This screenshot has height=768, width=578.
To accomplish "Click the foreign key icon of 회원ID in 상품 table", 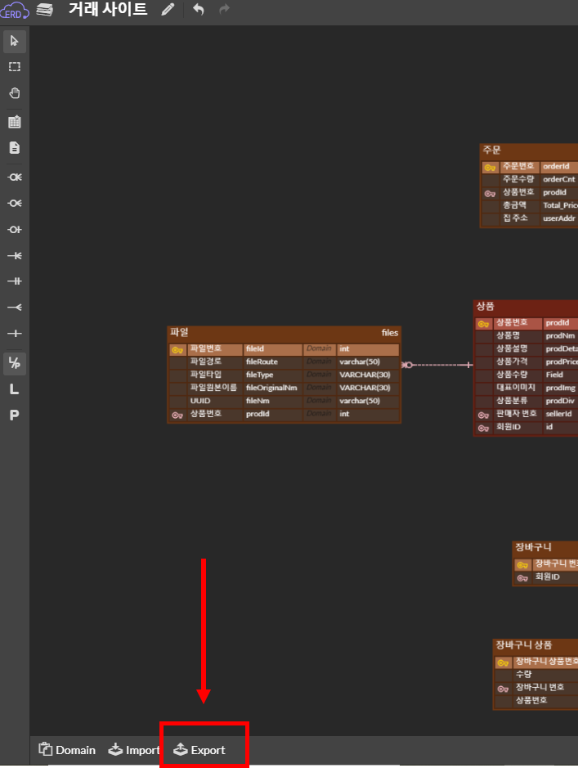I will pos(483,428).
